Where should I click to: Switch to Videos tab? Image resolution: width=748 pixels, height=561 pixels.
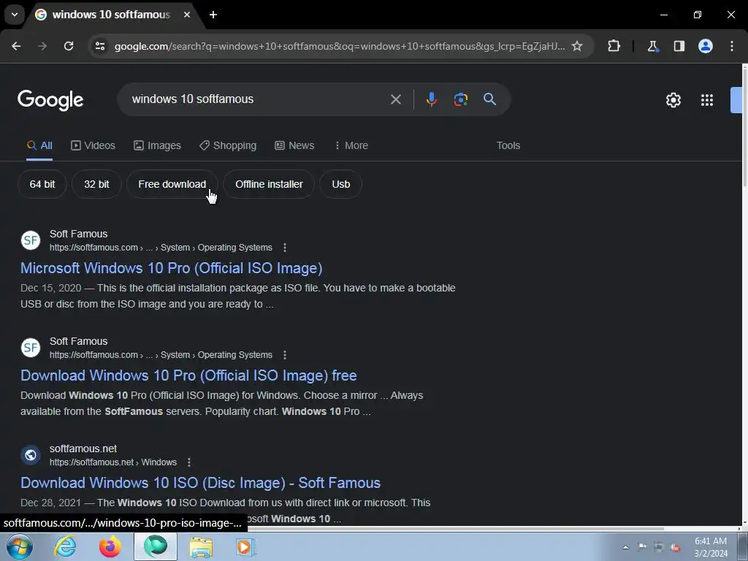click(x=93, y=145)
